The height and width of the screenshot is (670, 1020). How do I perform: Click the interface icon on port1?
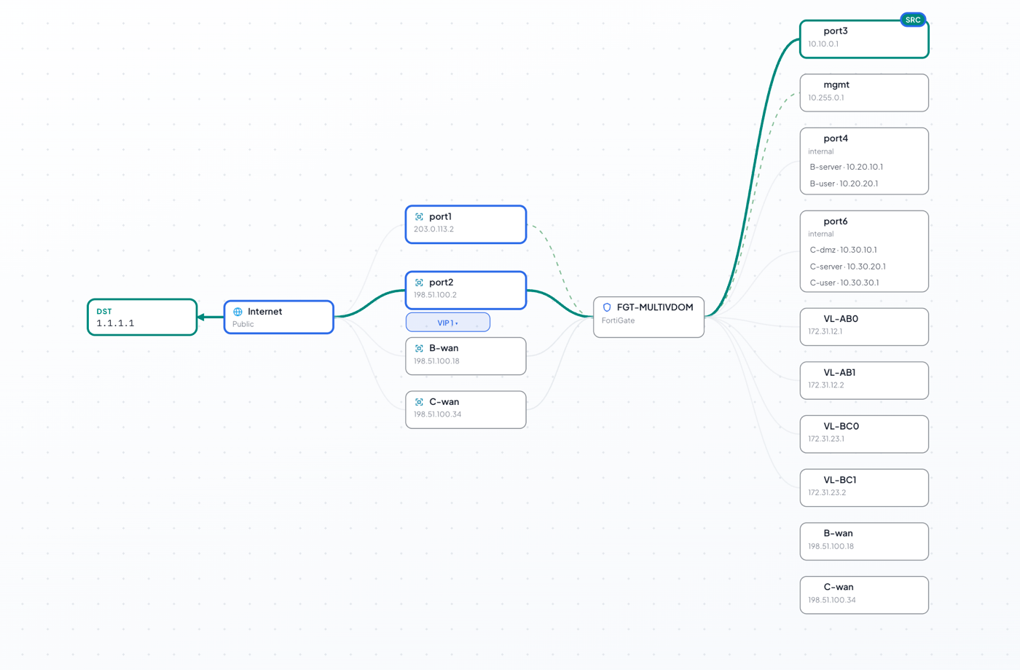419,217
